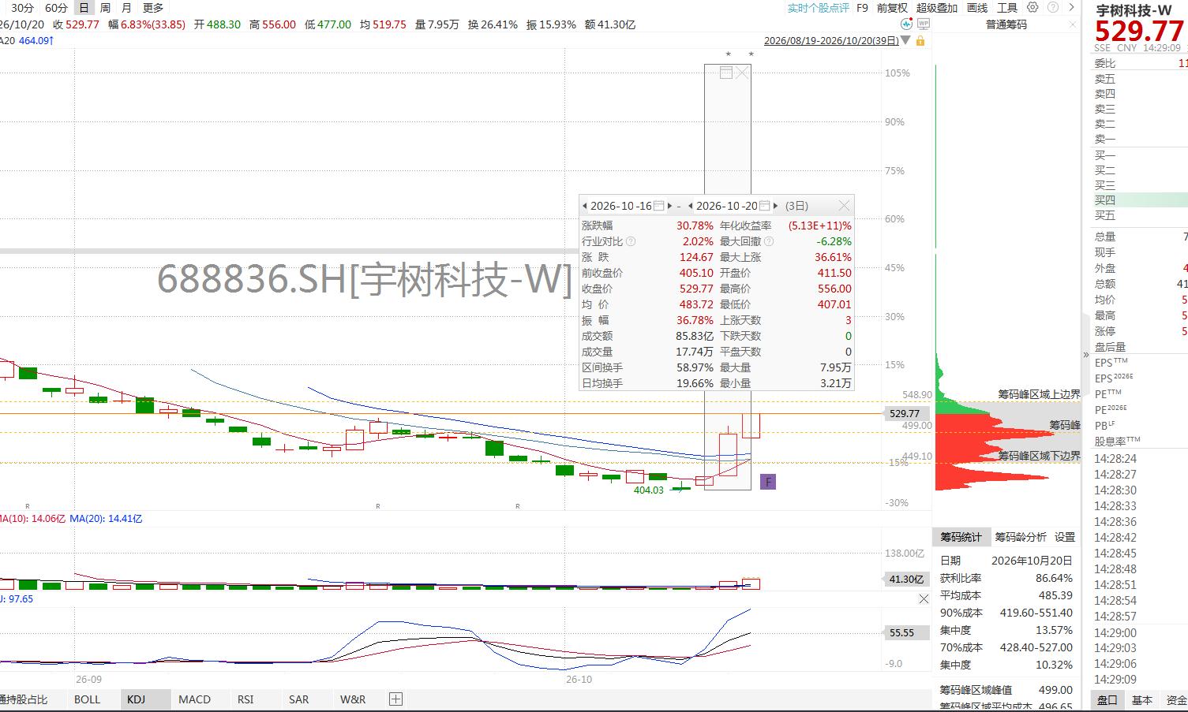Click help icon beside 行业对比
Viewport: 1188px width, 712px height.
630,241
